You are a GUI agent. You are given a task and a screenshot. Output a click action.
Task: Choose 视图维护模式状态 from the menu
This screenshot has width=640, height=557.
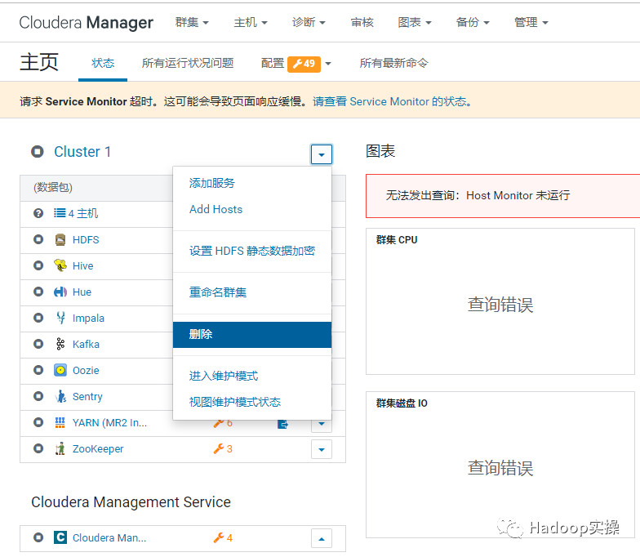tap(251, 402)
